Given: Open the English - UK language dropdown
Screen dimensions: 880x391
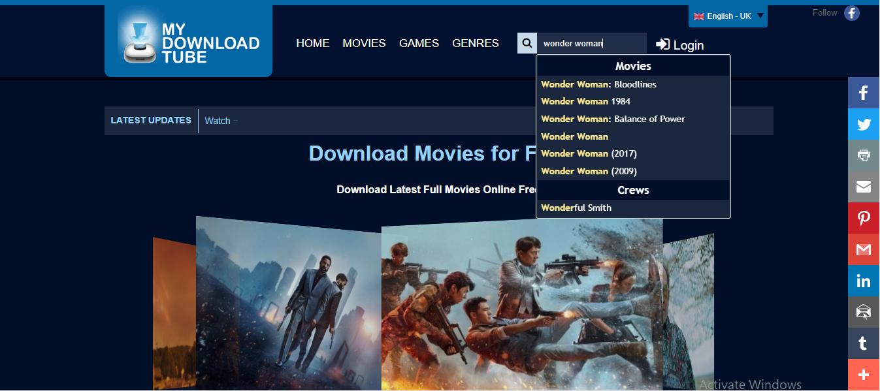Looking at the screenshot, I should (728, 16).
